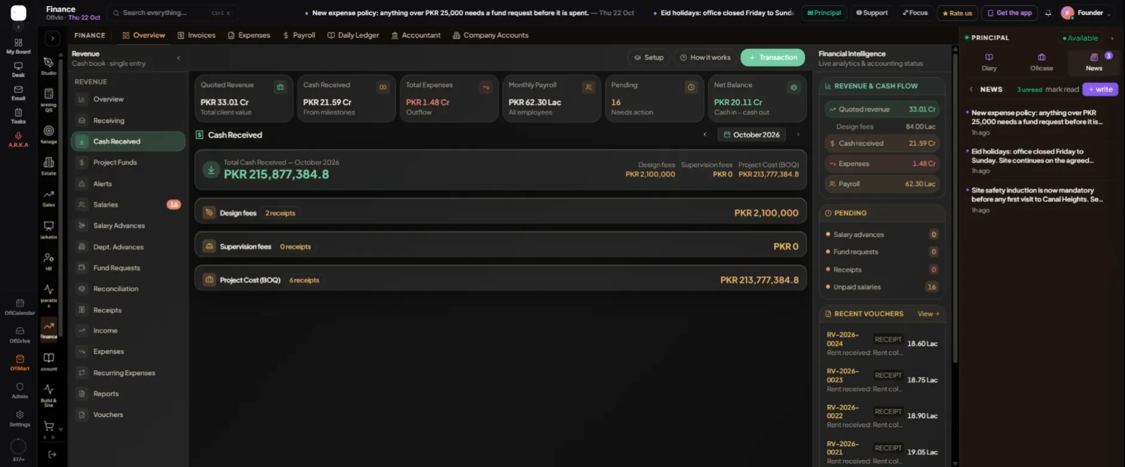Viewport: 1125px width, 467px height.
Task: Switch to the Invoices tab
Action: click(196, 35)
